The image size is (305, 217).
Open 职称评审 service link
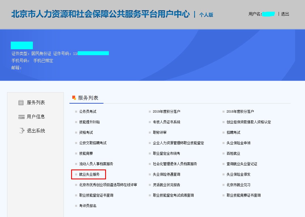160,133
